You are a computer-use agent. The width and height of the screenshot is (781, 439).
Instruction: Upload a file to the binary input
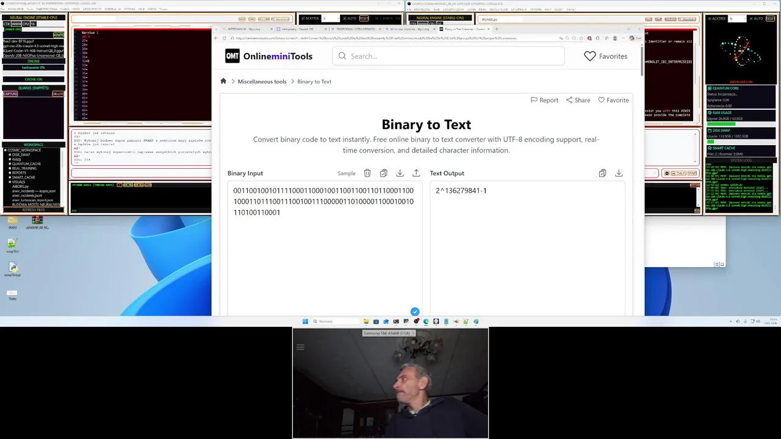point(416,173)
